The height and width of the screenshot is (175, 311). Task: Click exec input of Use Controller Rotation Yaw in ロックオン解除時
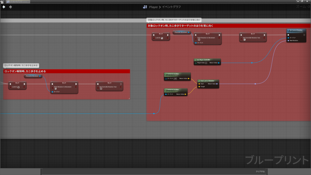click(x=98, y=84)
